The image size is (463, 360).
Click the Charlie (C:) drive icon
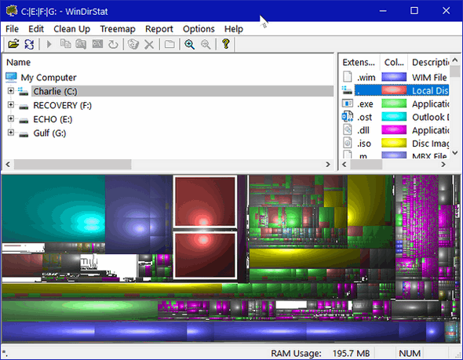(23, 91)
